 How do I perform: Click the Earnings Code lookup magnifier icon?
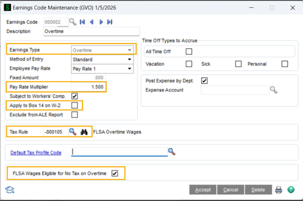click(72, 22)
